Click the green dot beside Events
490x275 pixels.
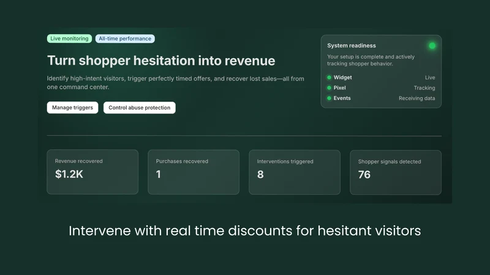[329, 98]
